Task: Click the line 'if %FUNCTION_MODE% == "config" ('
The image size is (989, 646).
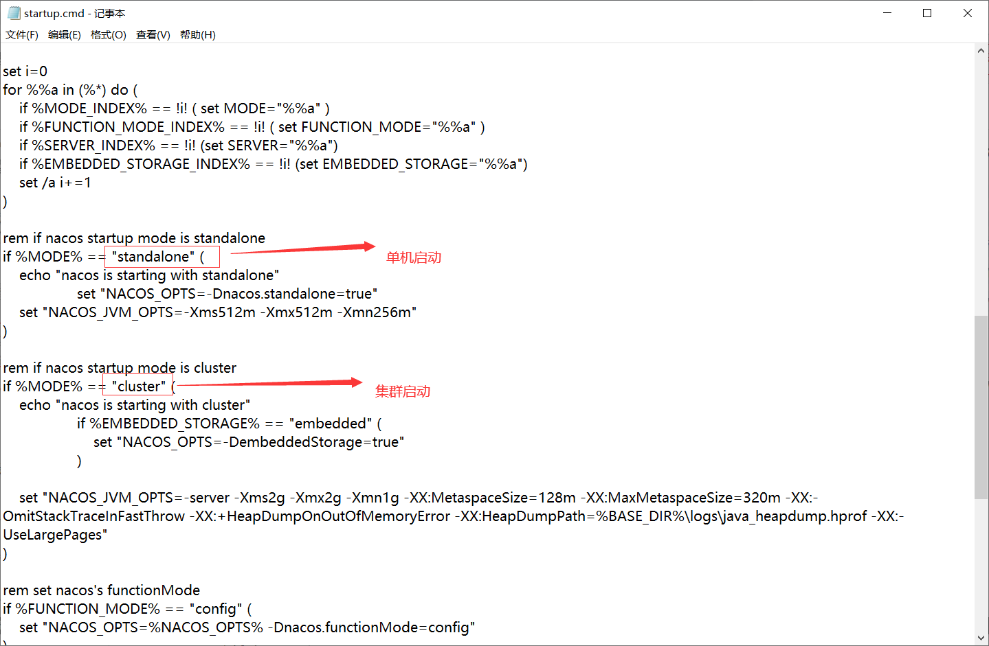Action: [x=127, y=609]
